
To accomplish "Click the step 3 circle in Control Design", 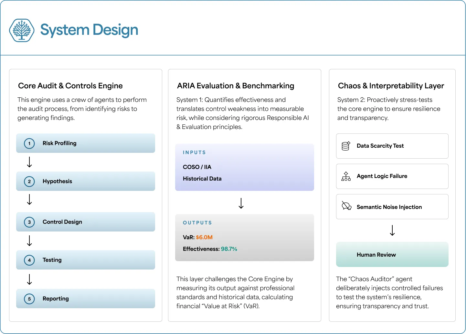I will pyautogui.click(x=29, y=222).
